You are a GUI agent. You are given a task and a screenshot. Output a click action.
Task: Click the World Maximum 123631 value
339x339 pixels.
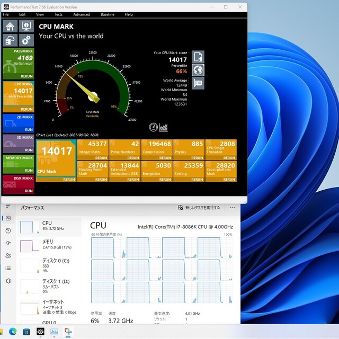(180, 104)
